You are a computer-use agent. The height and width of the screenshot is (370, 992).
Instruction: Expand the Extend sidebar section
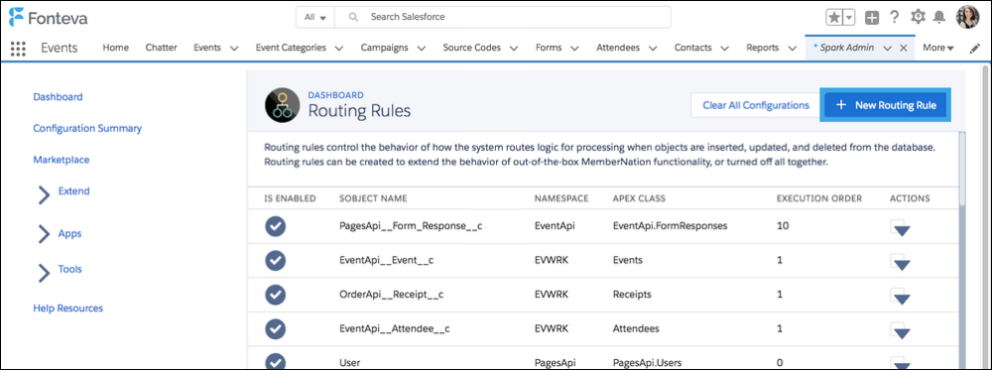[44, 194]
